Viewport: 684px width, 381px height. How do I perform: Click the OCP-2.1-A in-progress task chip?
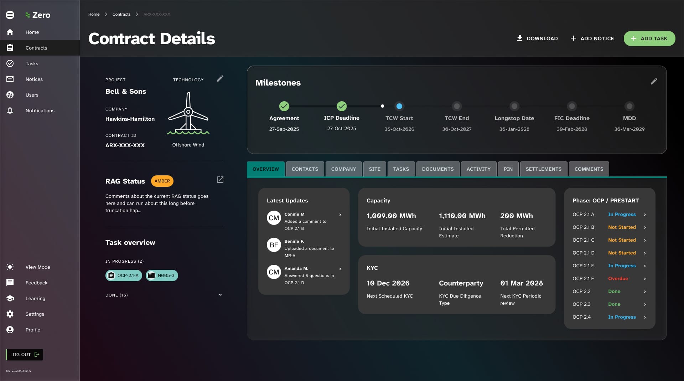pos(124,276)
